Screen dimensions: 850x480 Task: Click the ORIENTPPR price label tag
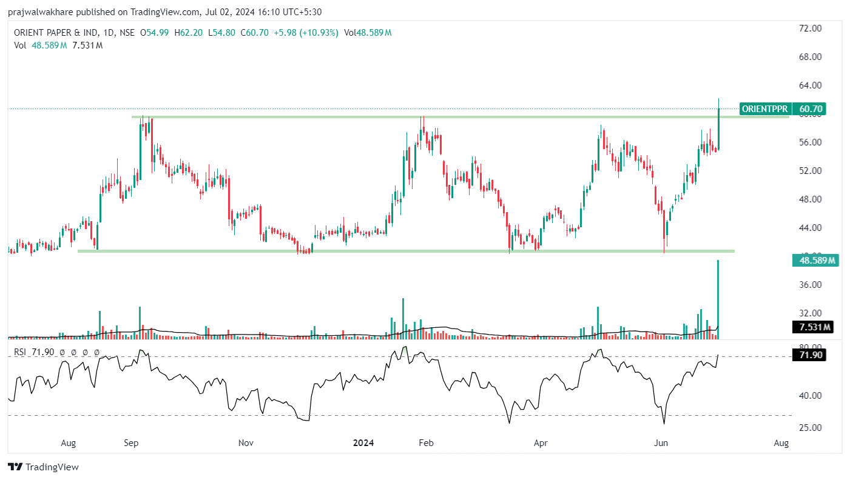(x=764, y=109)
